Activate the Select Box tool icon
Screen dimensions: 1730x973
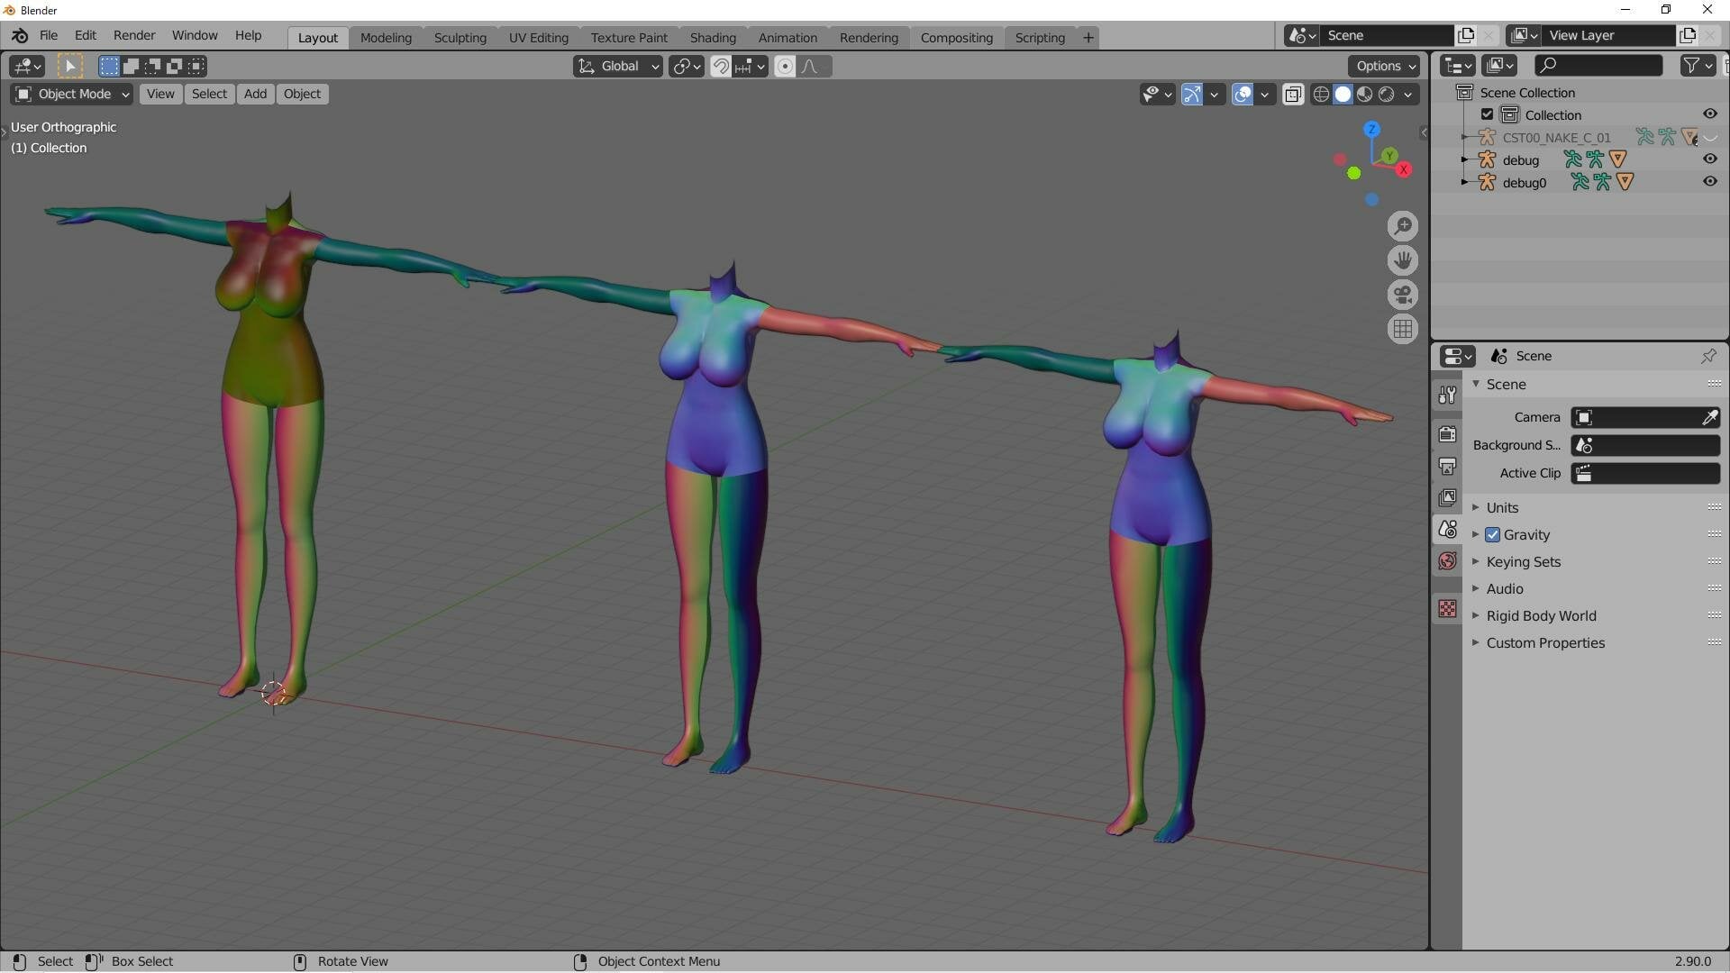coord(69,66)
